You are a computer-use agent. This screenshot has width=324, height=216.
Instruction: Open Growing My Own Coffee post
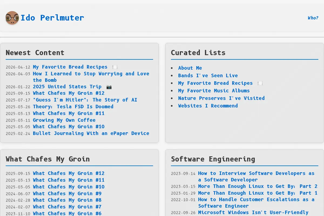coord(64,120)
